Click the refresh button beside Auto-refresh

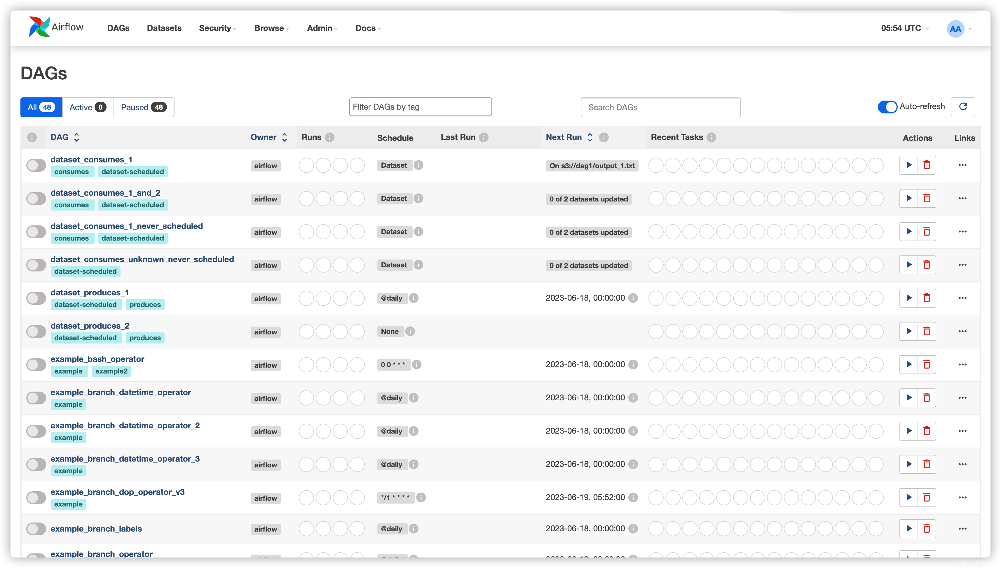(x=963, y=107)
